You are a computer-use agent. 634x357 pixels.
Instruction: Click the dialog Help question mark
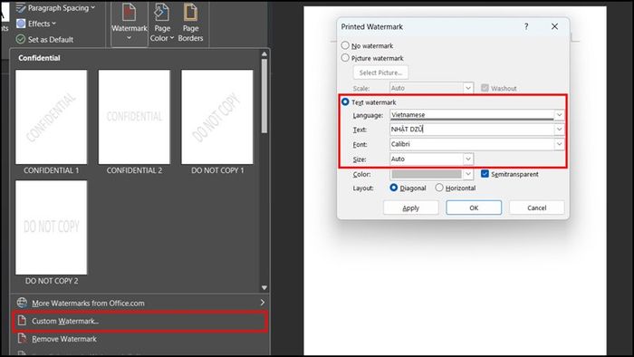(526, 26)
